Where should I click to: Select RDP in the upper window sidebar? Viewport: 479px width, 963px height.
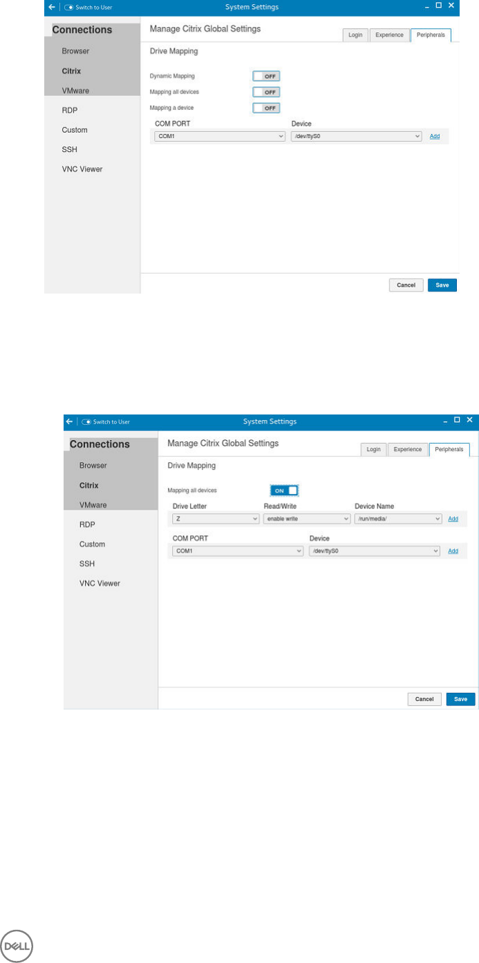68,110
